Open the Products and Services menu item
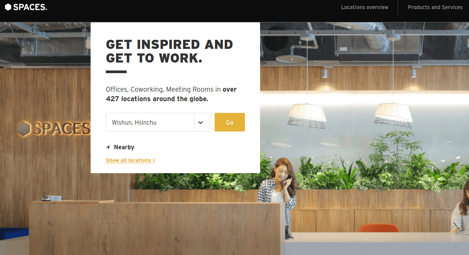Screen dimensions: 469x255 (x=435, y=7)
